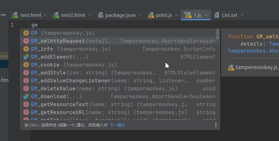
Task: Click the function icon beside GM_getResourceText
Action: click(26, 104)
